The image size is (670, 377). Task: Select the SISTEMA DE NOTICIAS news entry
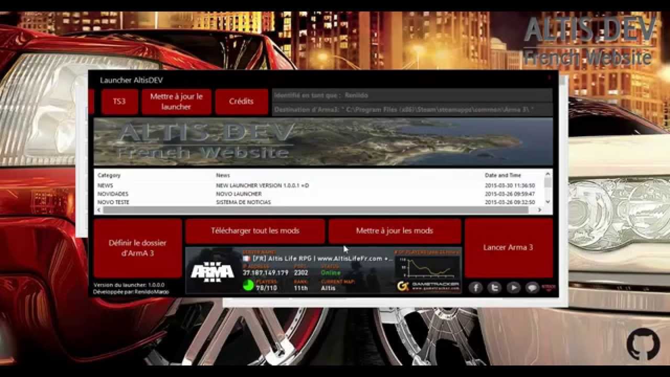pos(243,202)
